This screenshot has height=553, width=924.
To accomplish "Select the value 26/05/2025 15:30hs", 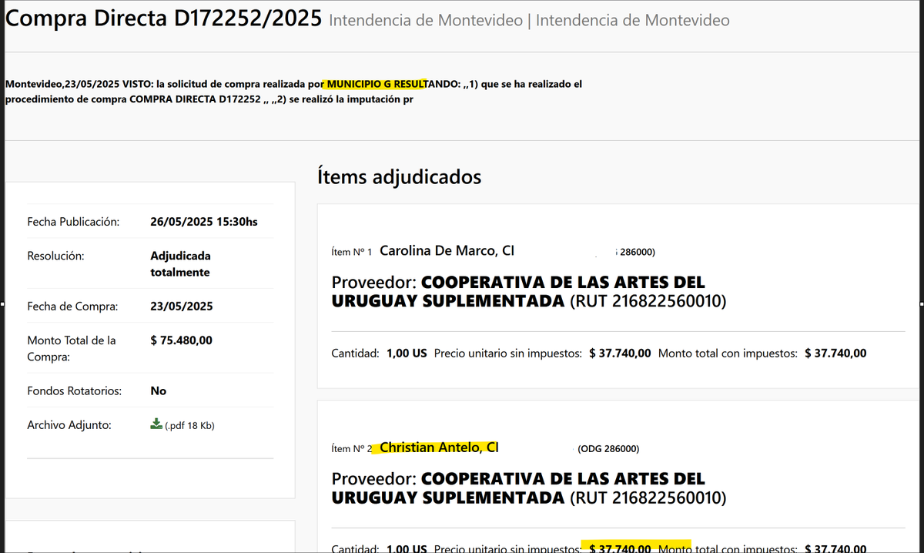I will (x=204, y=222).
